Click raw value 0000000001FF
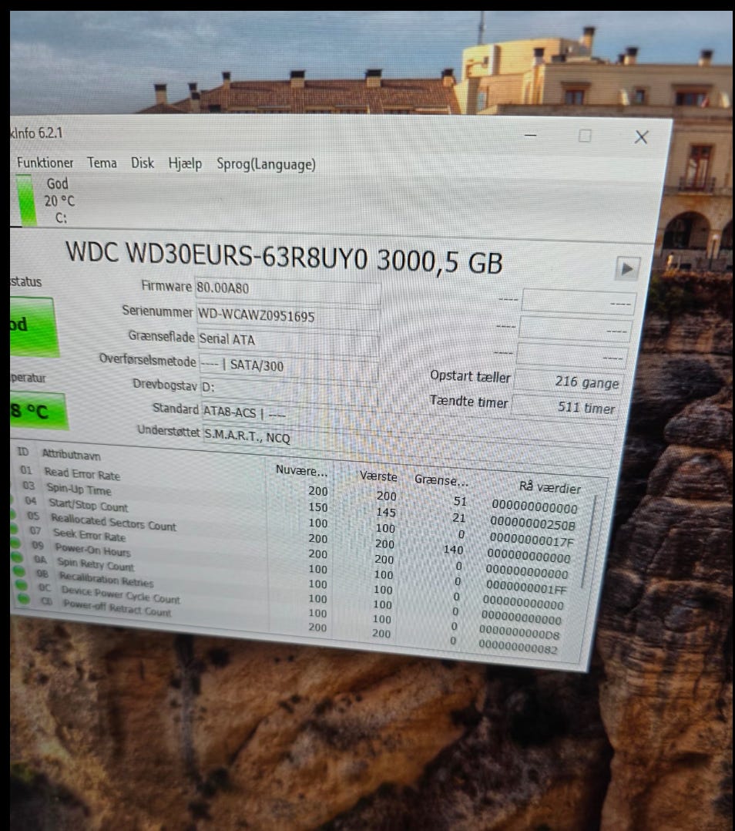 coord(526,587)
